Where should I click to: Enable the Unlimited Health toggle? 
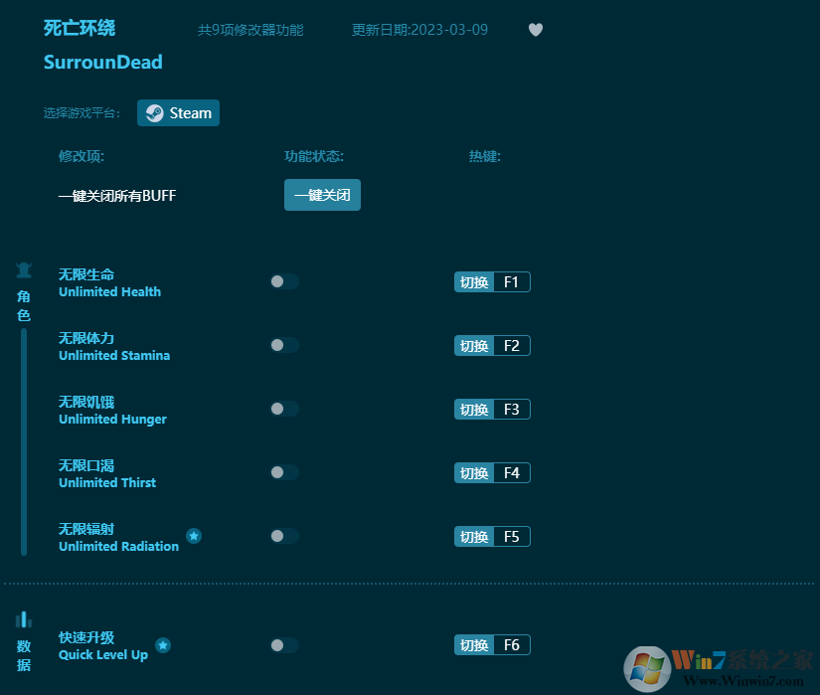click(283, 281)
